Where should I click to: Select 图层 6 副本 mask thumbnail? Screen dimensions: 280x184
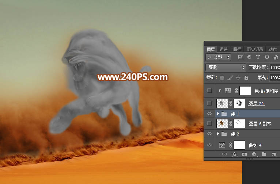(x=239, y=123)
